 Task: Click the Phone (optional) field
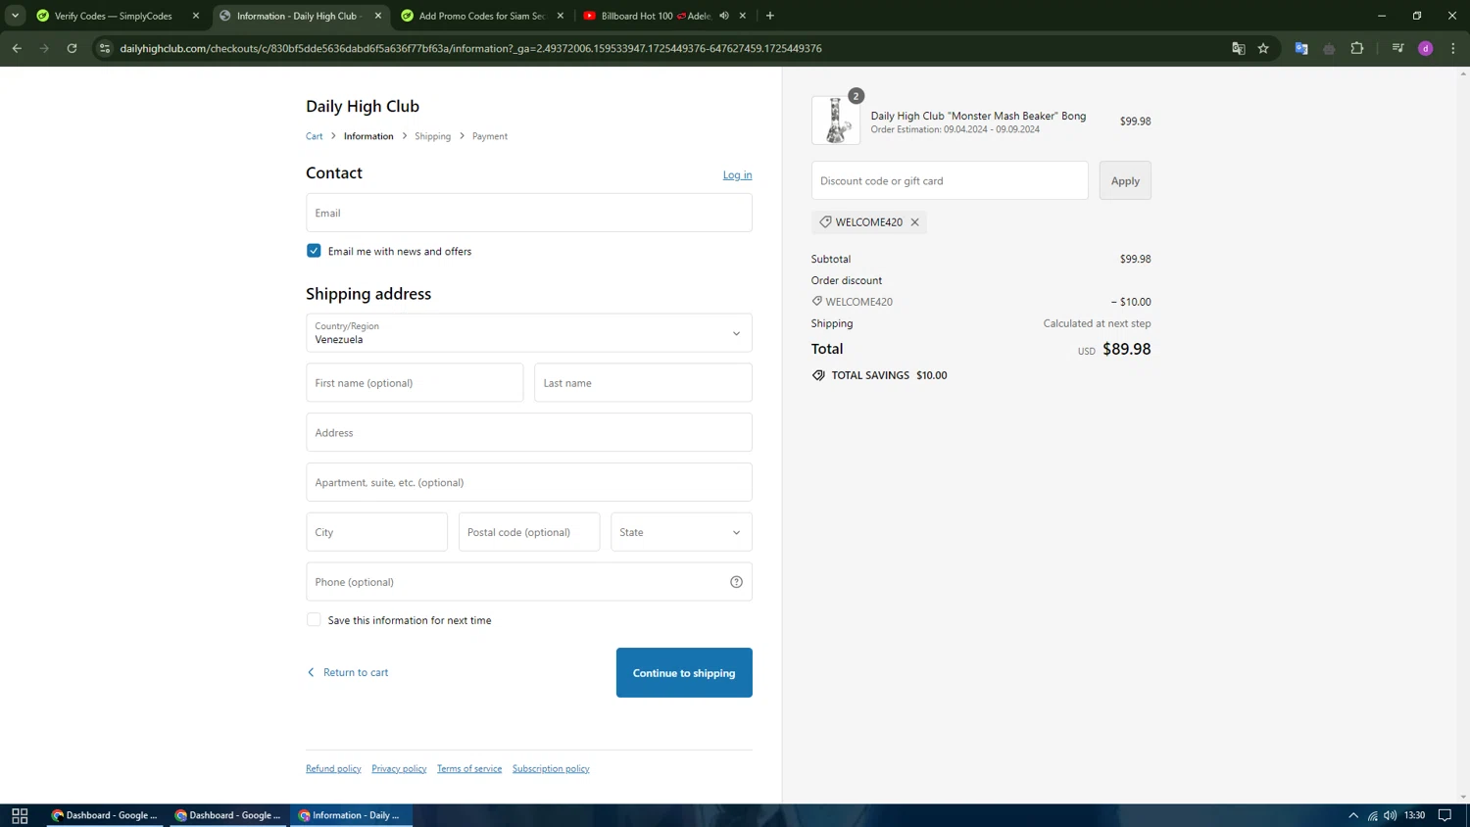pyautogui.click(x=529, y=582)
